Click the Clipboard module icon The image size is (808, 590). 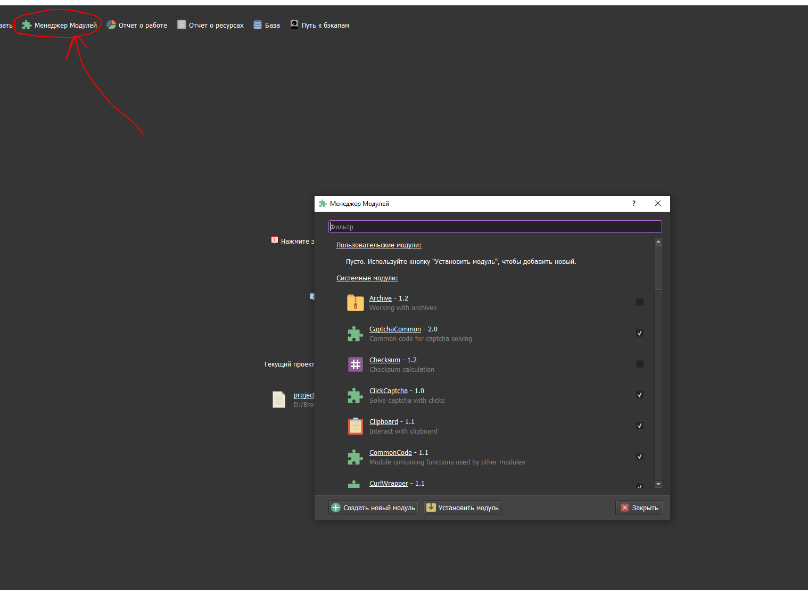(355, 426)
